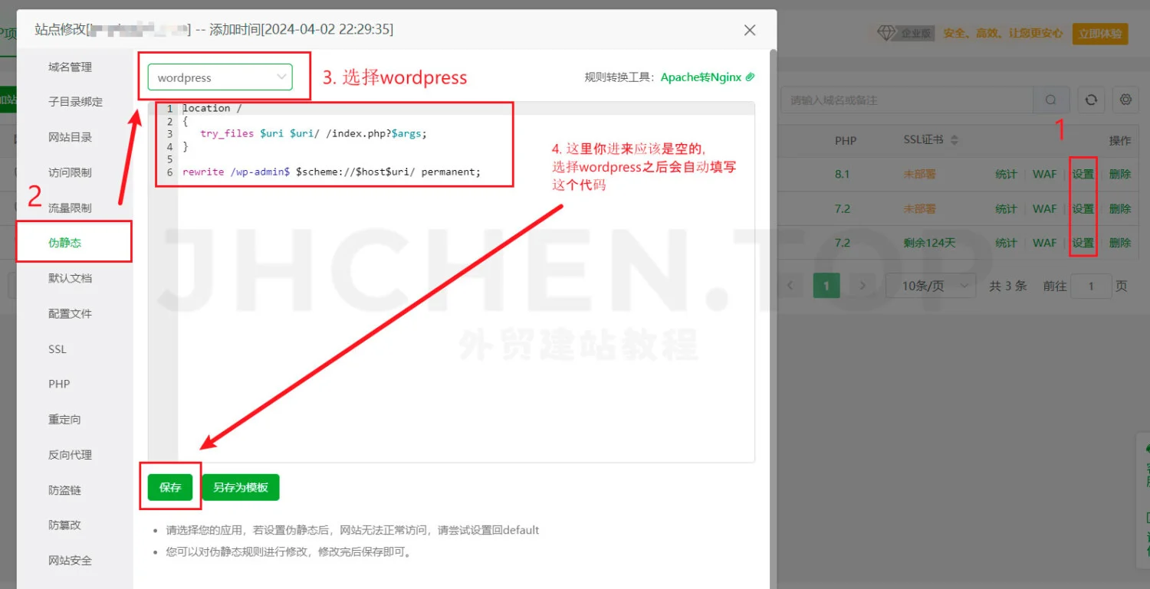Click 删除 in the 剩余124天 row

tap(1120, 243)
